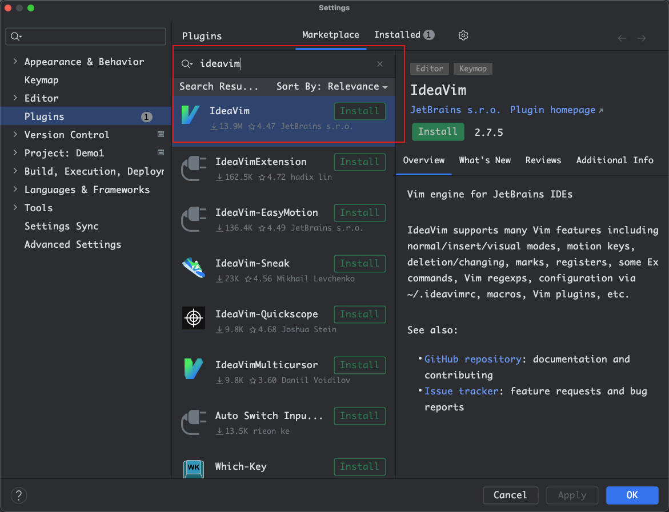
Task: Click the IdeaVim-Sneak shoe icon
Action: pyautogui.click(x=193, y=268)
